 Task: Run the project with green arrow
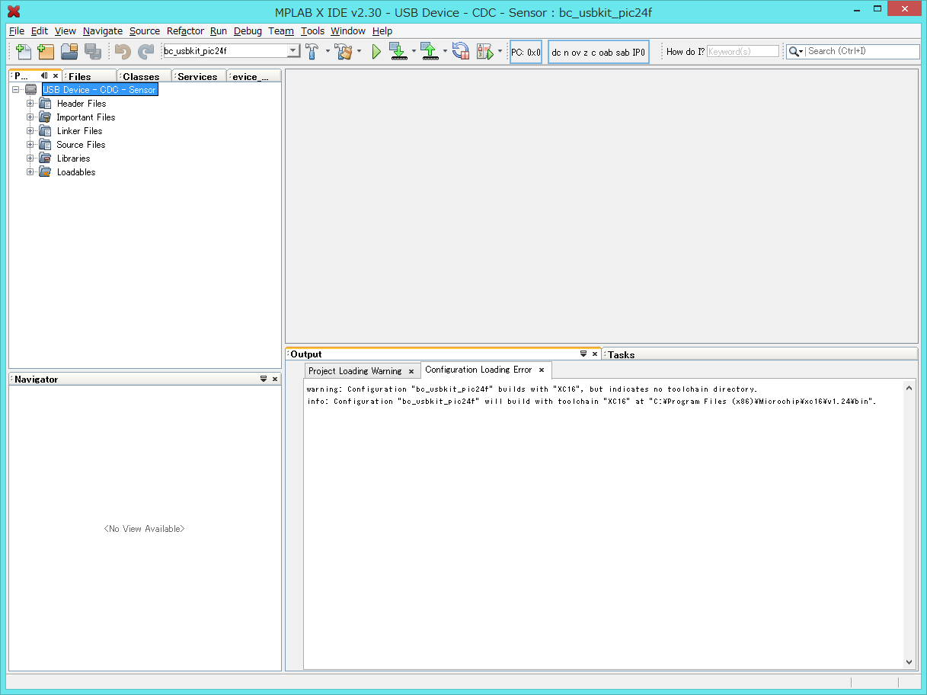point(376,52)
